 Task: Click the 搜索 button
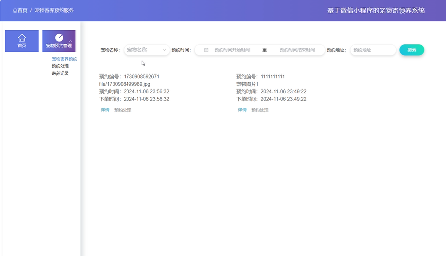pos(412,50)
